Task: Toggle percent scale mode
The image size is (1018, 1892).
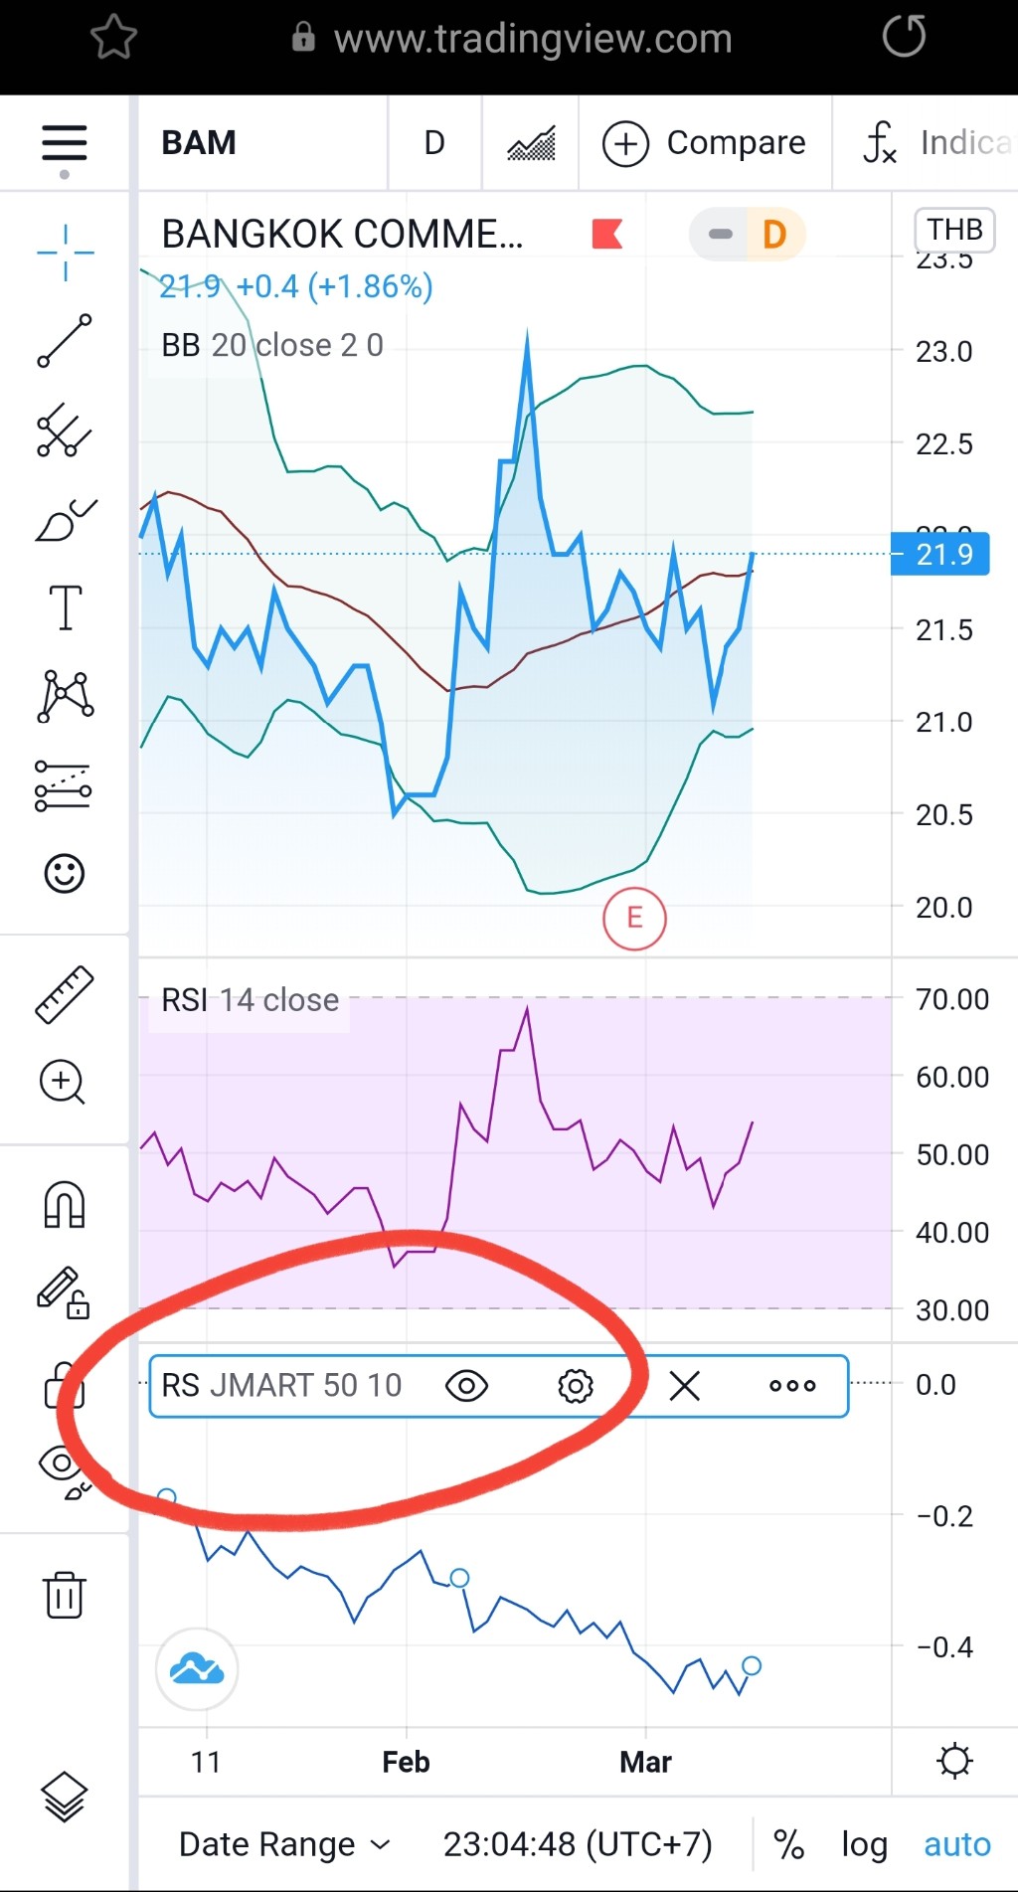Action: pos(789,1844)
